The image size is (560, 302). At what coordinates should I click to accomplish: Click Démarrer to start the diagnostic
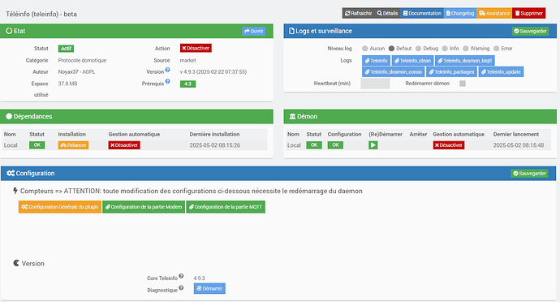tap(209, 288)
